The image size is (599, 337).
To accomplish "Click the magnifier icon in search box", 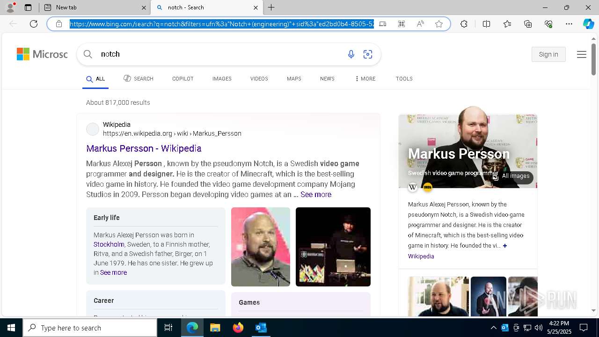I will point(88,54).
